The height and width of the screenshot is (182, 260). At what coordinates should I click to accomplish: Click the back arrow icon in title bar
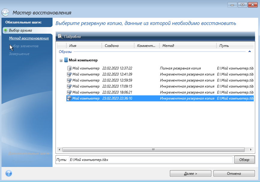pos(5,13)
